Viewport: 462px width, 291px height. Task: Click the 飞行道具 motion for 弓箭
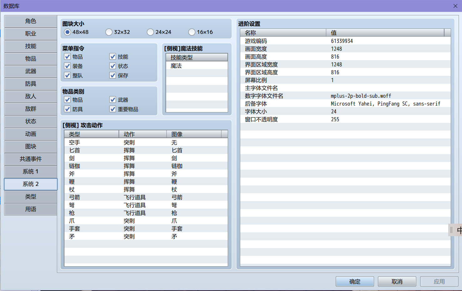[x=135, y=197]
